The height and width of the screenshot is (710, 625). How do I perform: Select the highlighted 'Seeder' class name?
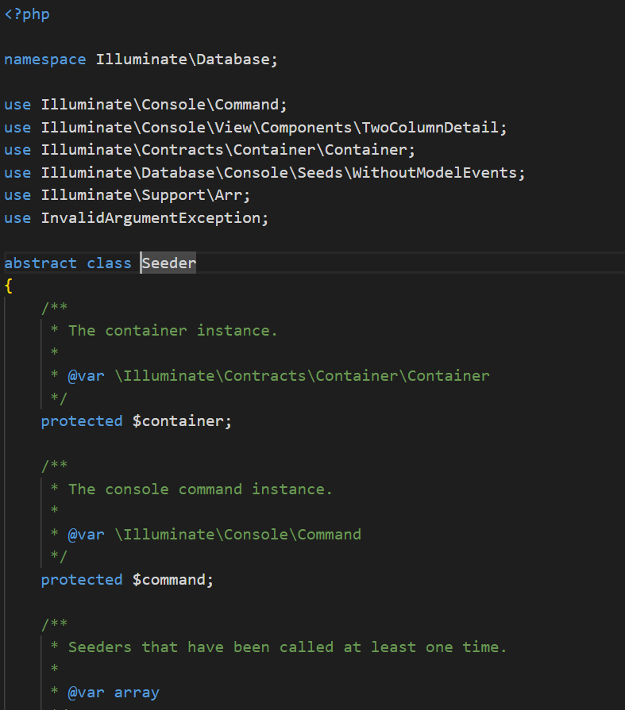[x=168, y=263]
